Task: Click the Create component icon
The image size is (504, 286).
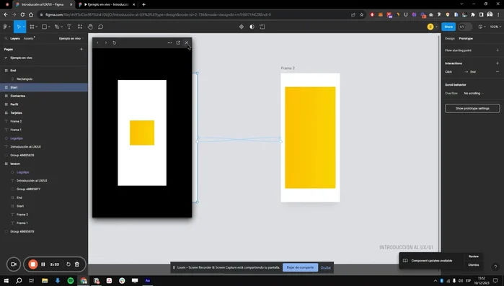Action: (242, 27)
